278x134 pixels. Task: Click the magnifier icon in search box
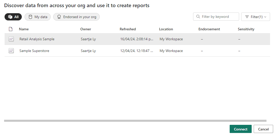pos(198,17)
